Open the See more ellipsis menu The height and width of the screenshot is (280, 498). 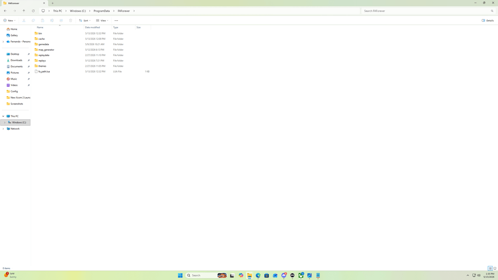[x=116, y=20]
